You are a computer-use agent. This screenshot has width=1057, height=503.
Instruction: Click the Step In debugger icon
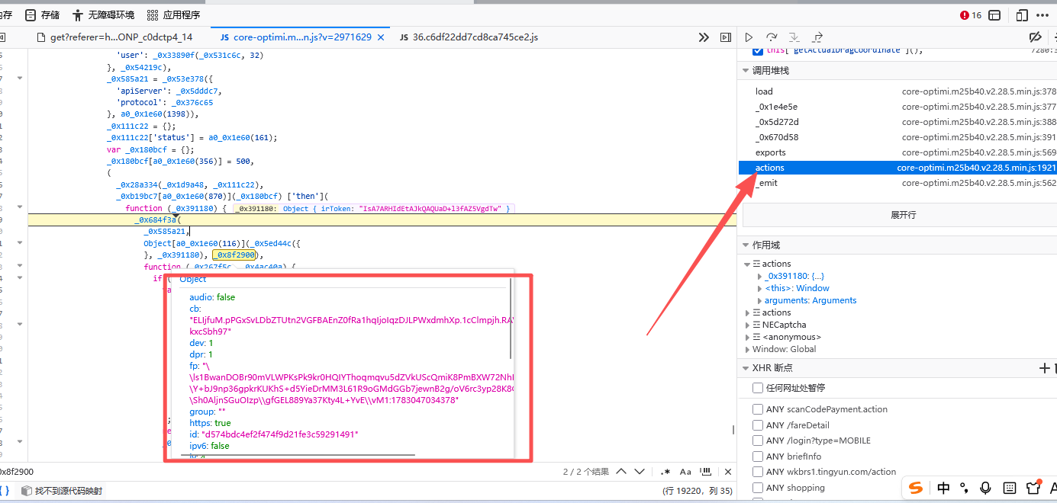pyautogui.click(x=794, y=37)
